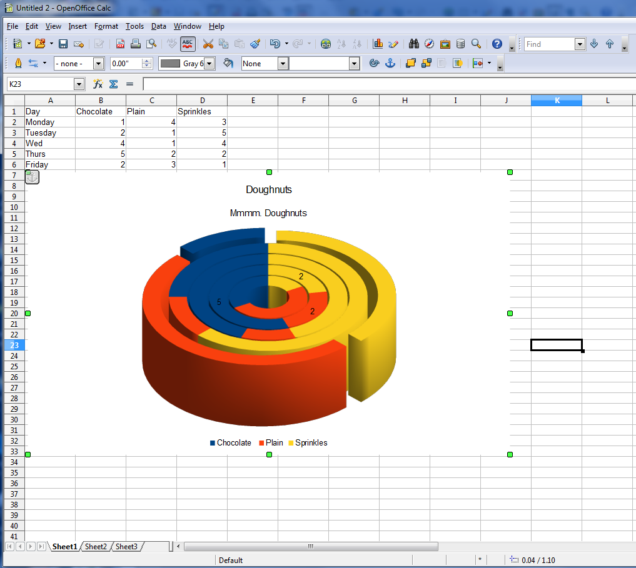Open the File menu
Screen dimensions: 636x568
13,26
